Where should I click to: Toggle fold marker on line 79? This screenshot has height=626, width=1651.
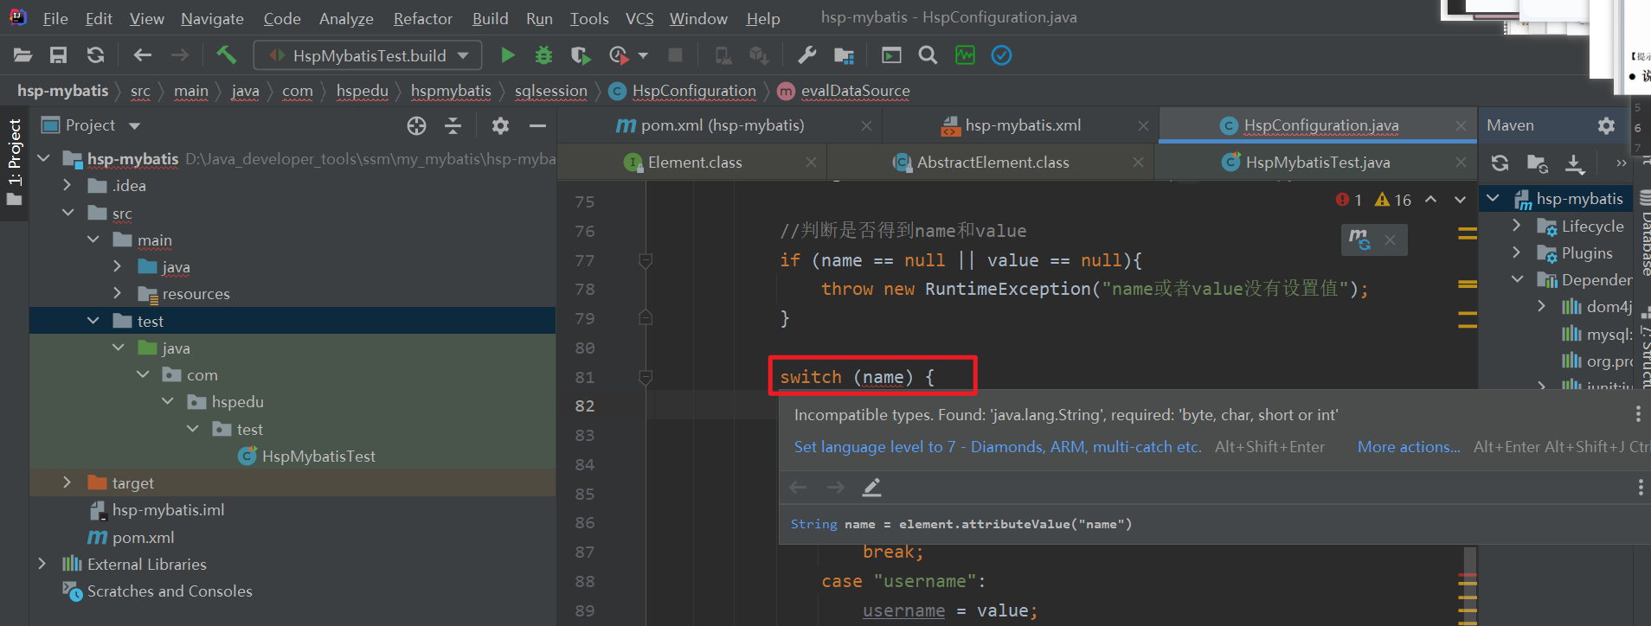[645, 317]
